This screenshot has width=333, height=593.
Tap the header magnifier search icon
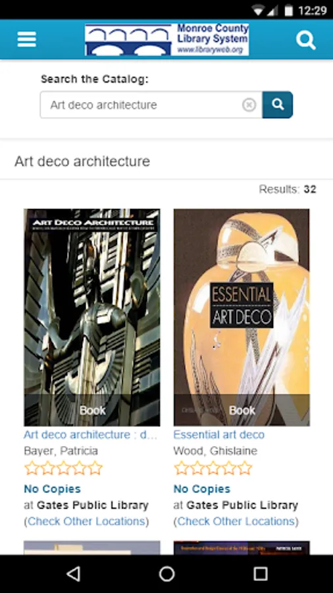(x=305, y=40)
